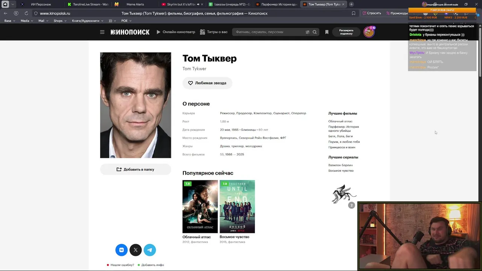Open Tom Tykwer portrait photo
Viewport: 482px width, 271px height.
(x=136, y=105)
